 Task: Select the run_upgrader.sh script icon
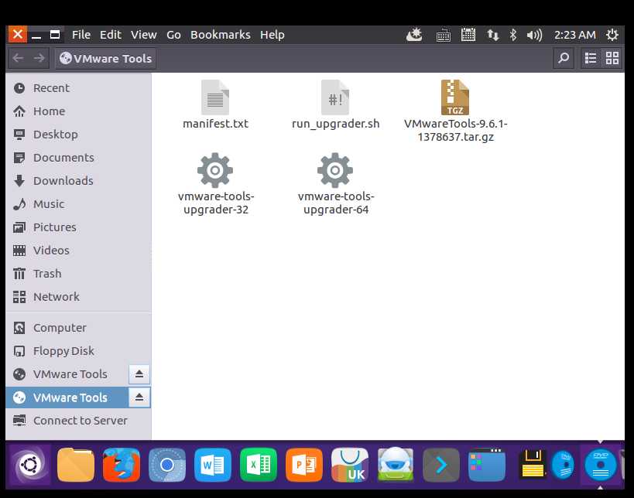click(335, 97)
